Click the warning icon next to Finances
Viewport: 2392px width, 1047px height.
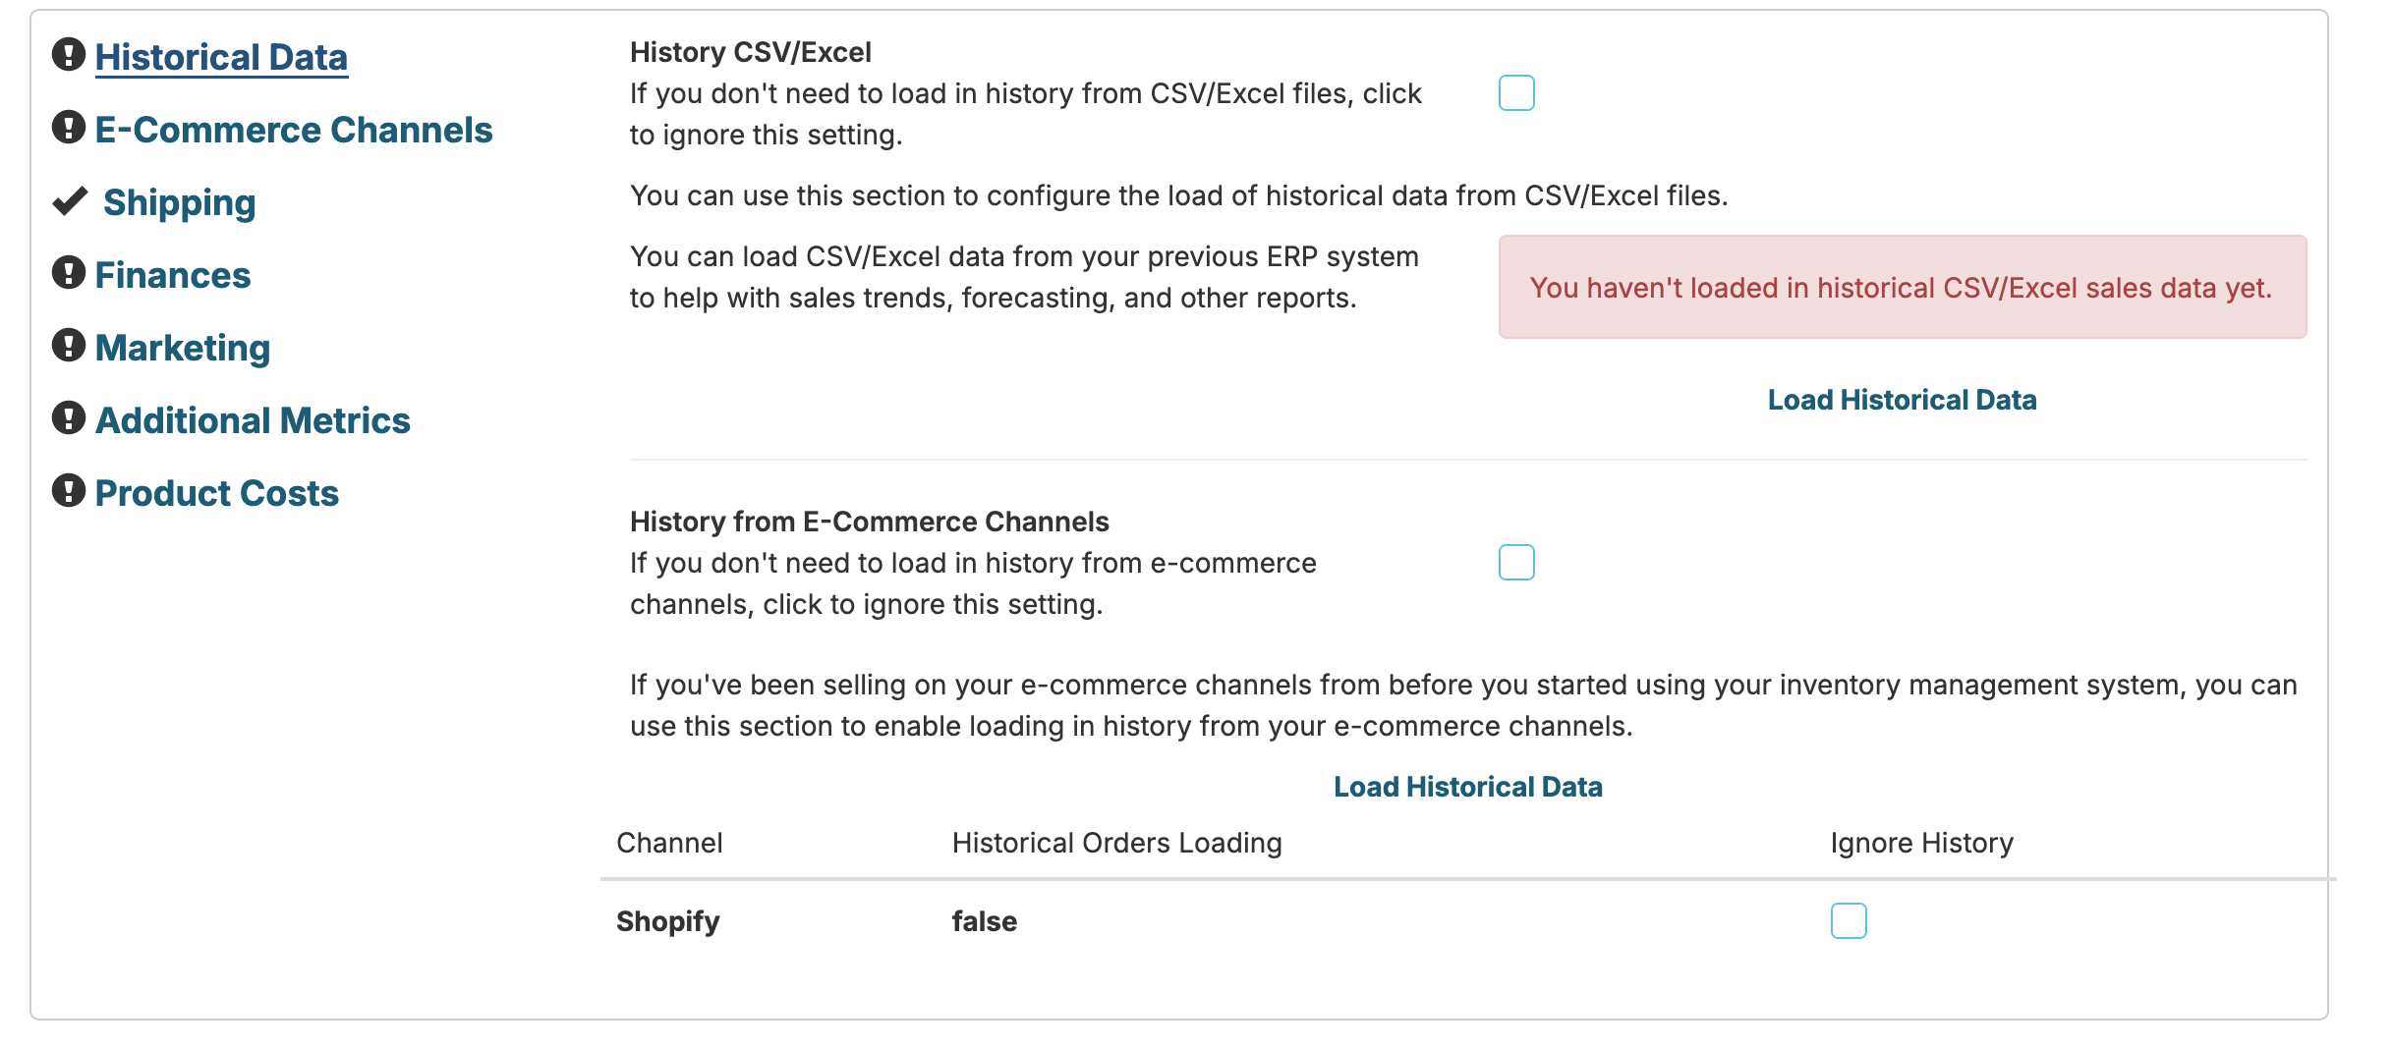pos(68,273)
